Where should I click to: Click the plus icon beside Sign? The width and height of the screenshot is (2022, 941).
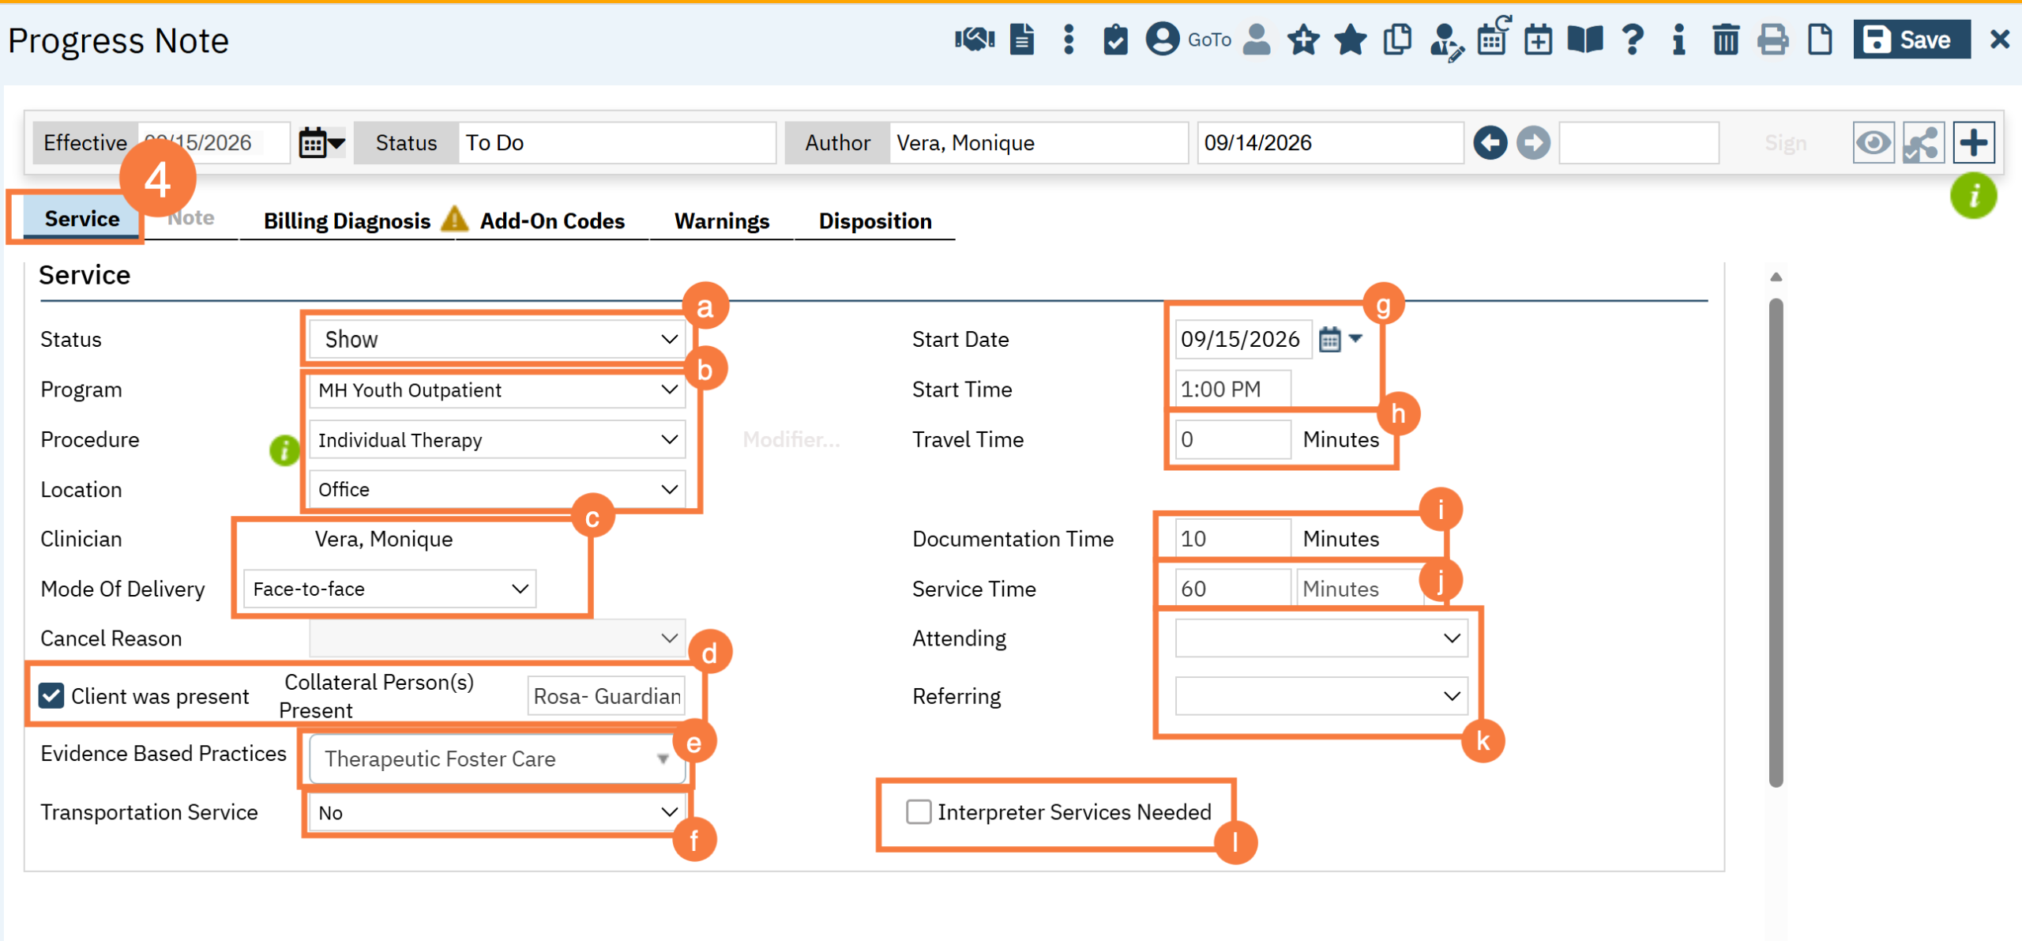point(1973,143)
